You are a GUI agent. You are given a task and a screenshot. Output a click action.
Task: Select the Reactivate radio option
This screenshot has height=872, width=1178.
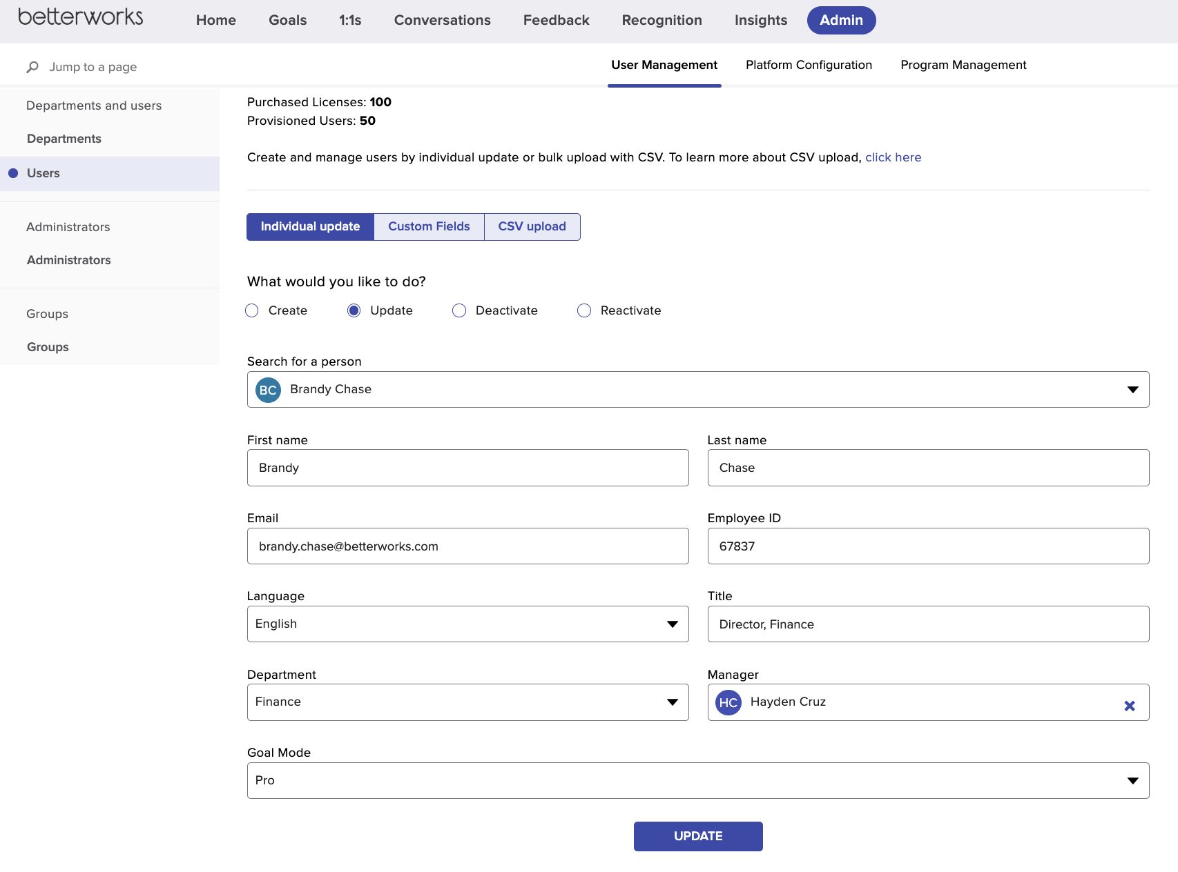(584, 310)
